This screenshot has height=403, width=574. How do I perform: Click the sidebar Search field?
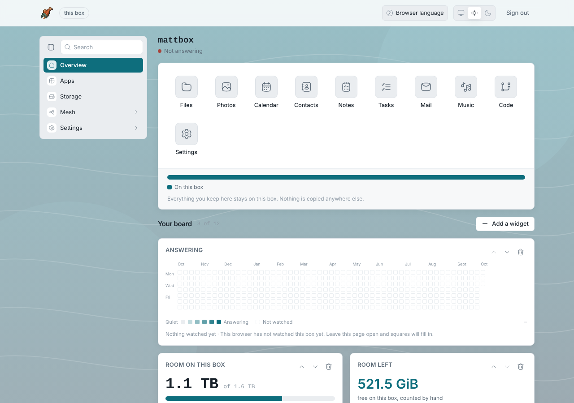[x=102, y=47]
